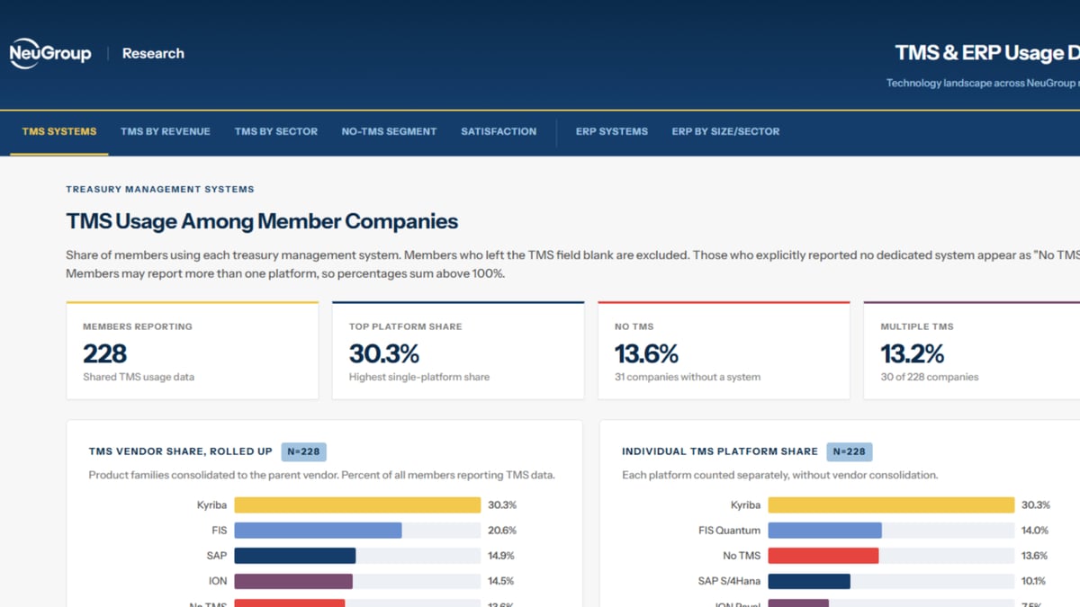
Task: Click the FIS Quantum bar
Action: point(825,531)
